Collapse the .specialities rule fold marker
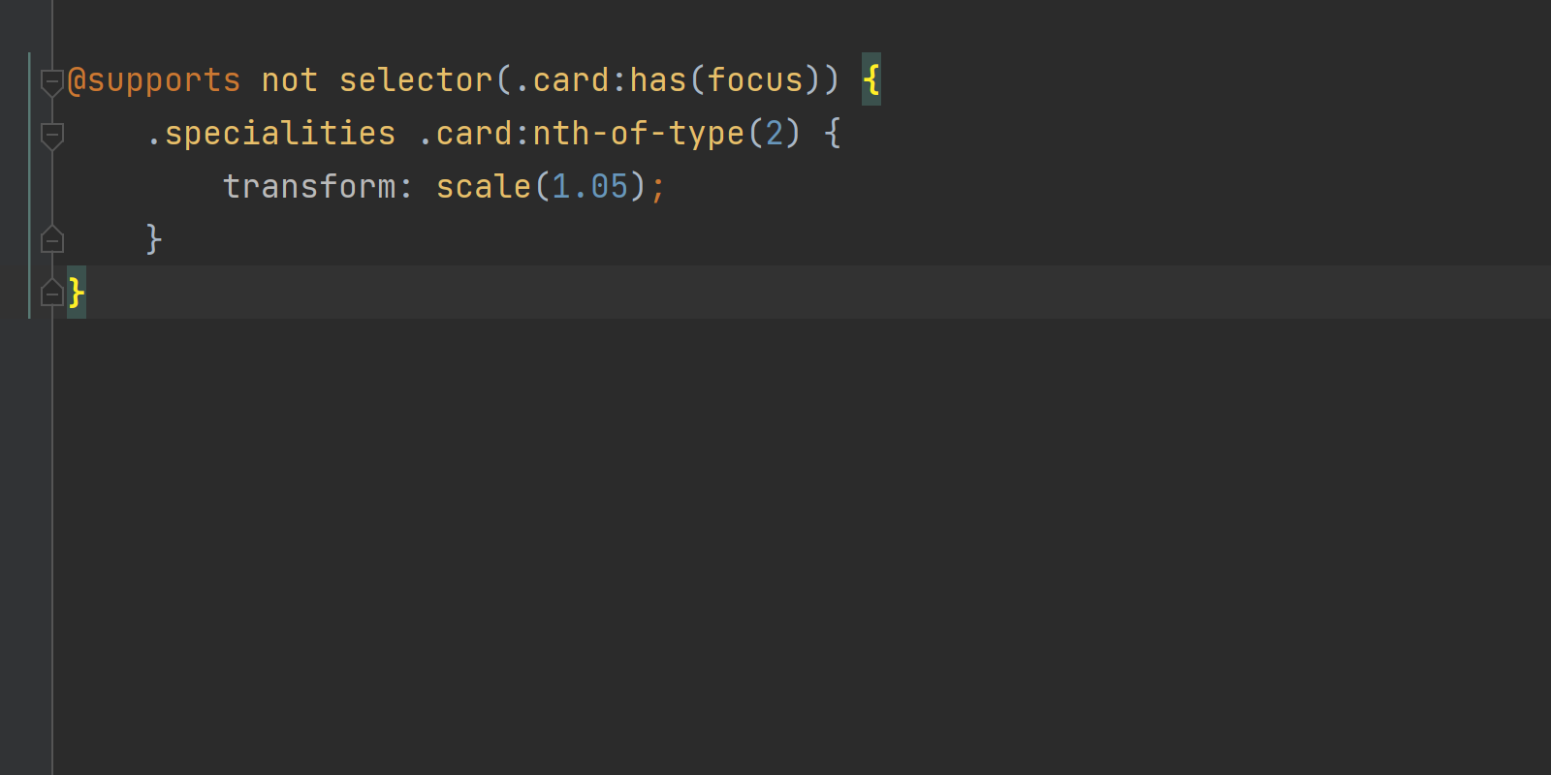Screen dimensions: 1551x775 [x=52, y=135]
